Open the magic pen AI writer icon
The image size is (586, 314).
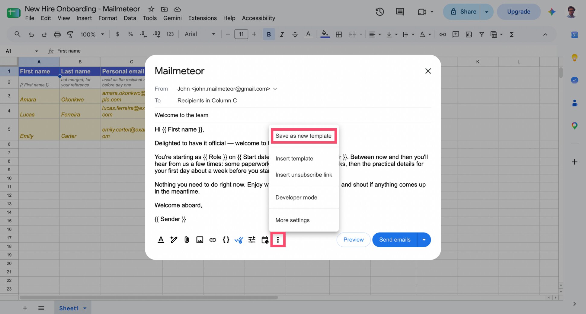[x=174, y=240]
